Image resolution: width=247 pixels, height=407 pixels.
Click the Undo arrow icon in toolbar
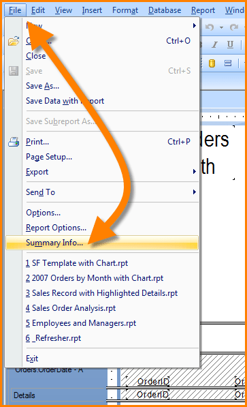(x=210, y=27)
